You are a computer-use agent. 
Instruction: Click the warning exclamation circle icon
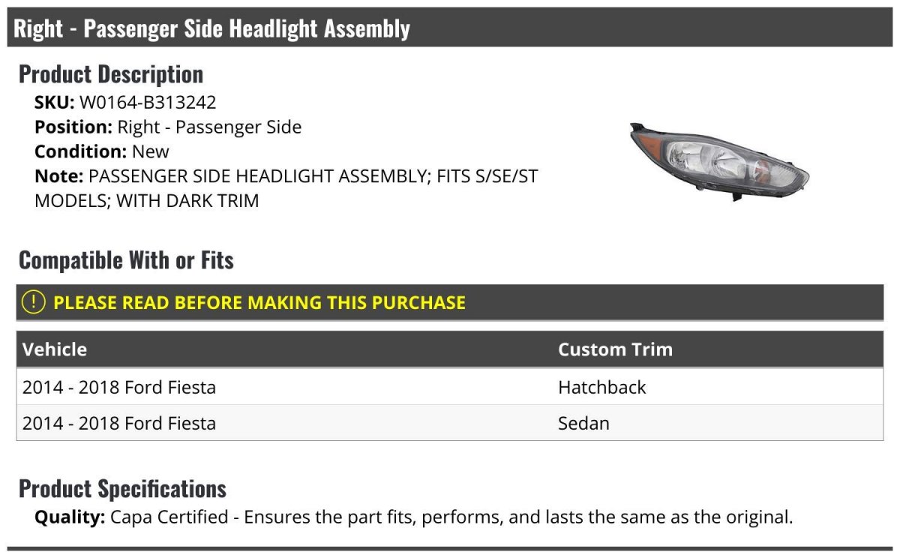(33, 302)
